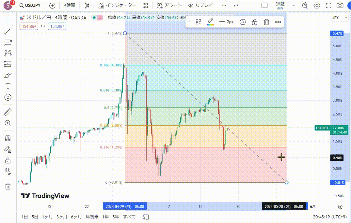Enter fullscreen mode

click(328, 5)
